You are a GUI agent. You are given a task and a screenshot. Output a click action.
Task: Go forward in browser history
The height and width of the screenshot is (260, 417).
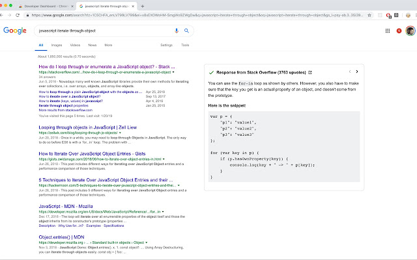(10, 15)
